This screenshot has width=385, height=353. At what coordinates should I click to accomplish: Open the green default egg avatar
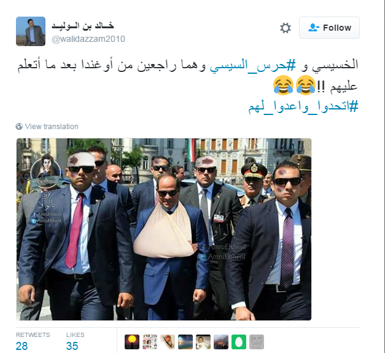coord(239,342)
